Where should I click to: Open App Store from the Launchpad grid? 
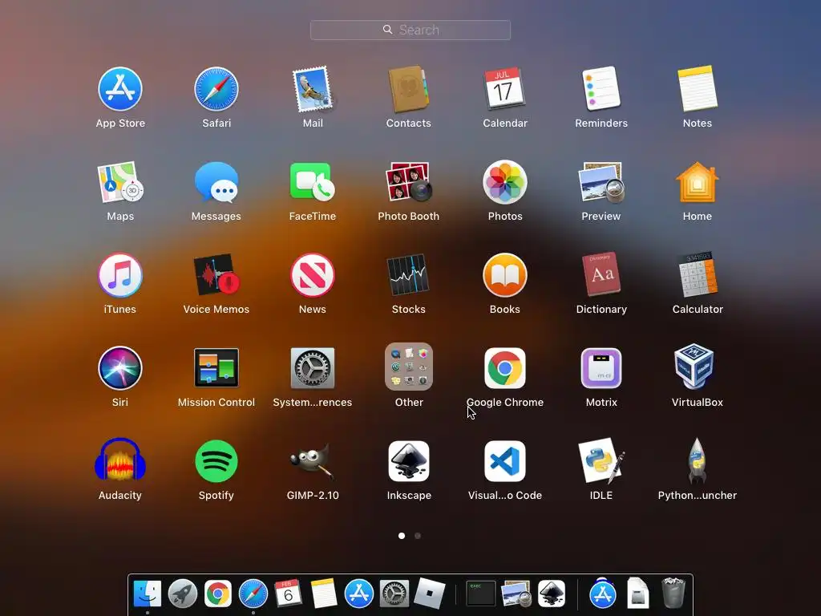120,89
